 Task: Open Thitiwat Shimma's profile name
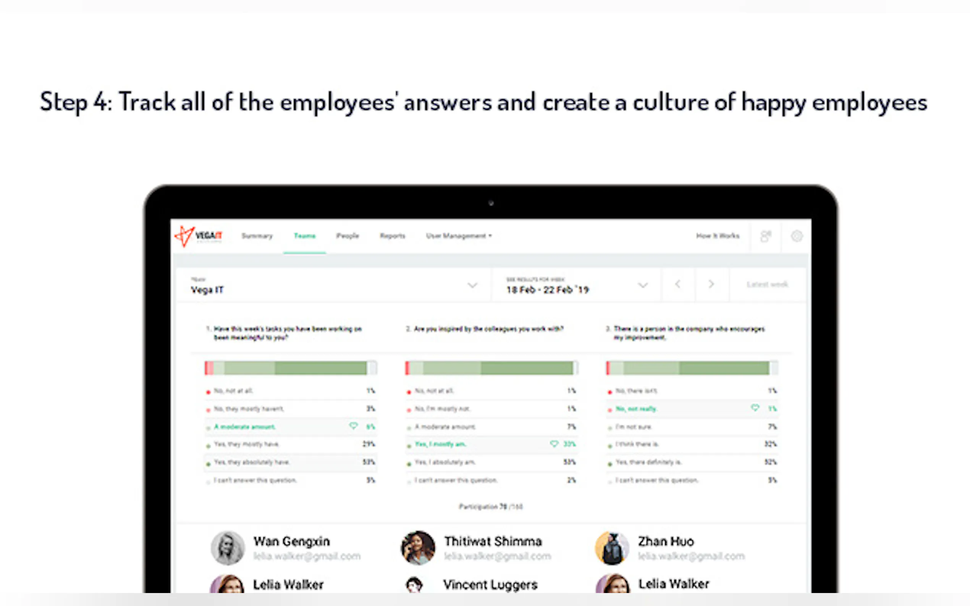tap(493, 542)
